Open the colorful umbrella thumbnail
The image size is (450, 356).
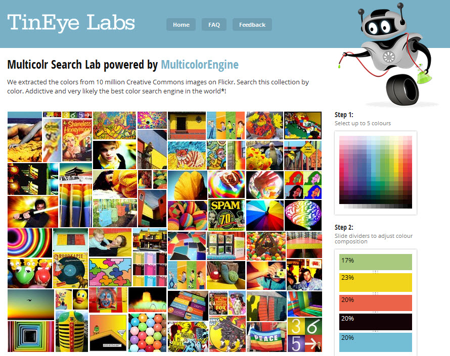[265, 215]
